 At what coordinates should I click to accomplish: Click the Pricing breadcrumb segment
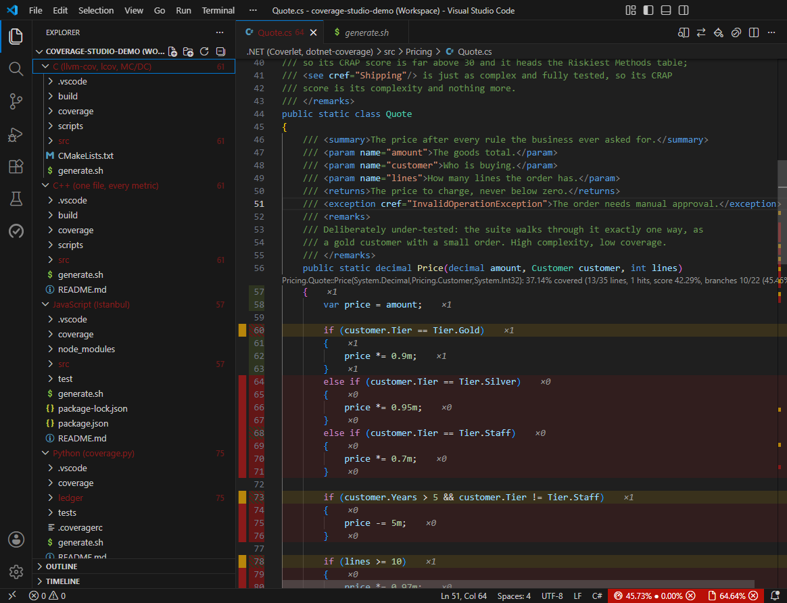pos(419,51)
